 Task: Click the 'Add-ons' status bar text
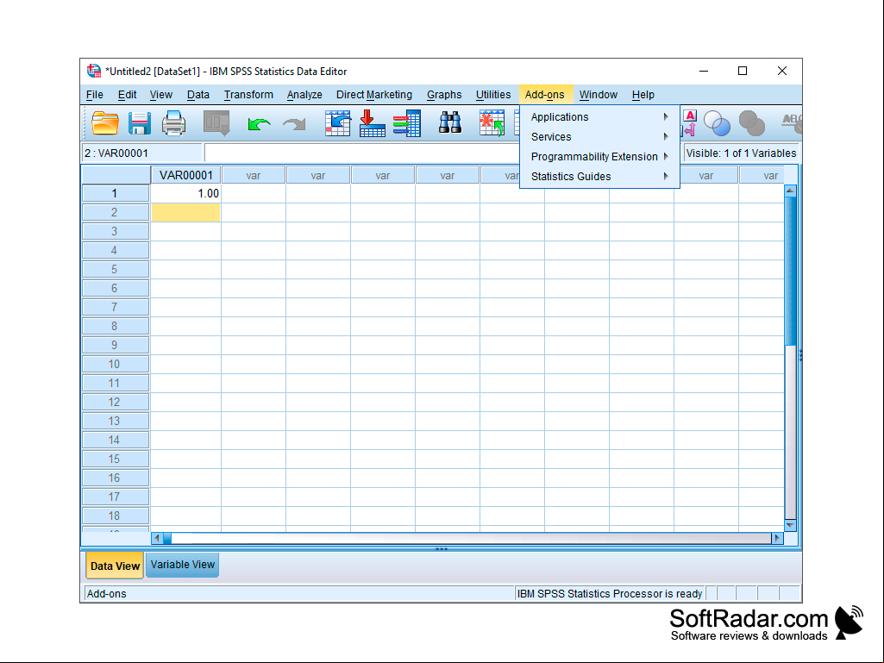click(x=107, y=594)
